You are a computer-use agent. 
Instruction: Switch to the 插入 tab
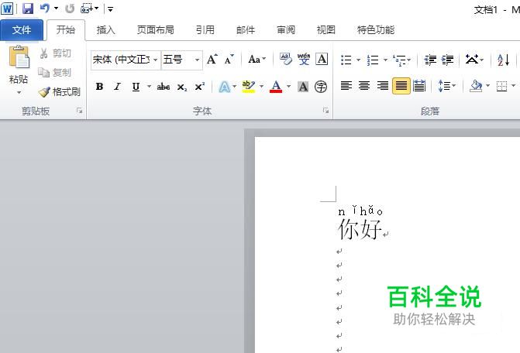point(106,30)
